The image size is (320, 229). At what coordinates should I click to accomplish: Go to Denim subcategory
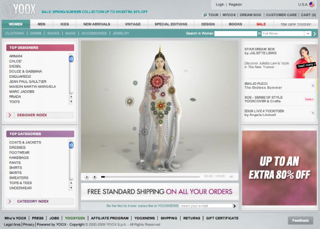36,33
